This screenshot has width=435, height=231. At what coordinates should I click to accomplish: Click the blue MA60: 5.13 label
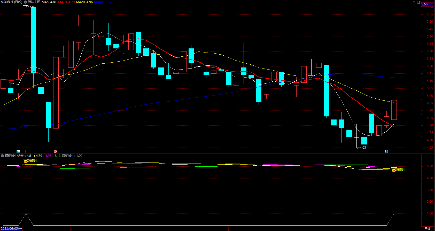pyautogui.click(x=102, y=2)
